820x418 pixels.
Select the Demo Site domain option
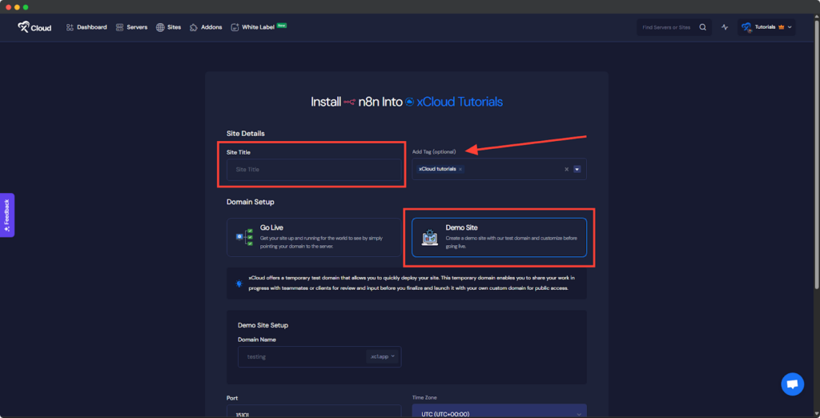[x=499, y=237]
